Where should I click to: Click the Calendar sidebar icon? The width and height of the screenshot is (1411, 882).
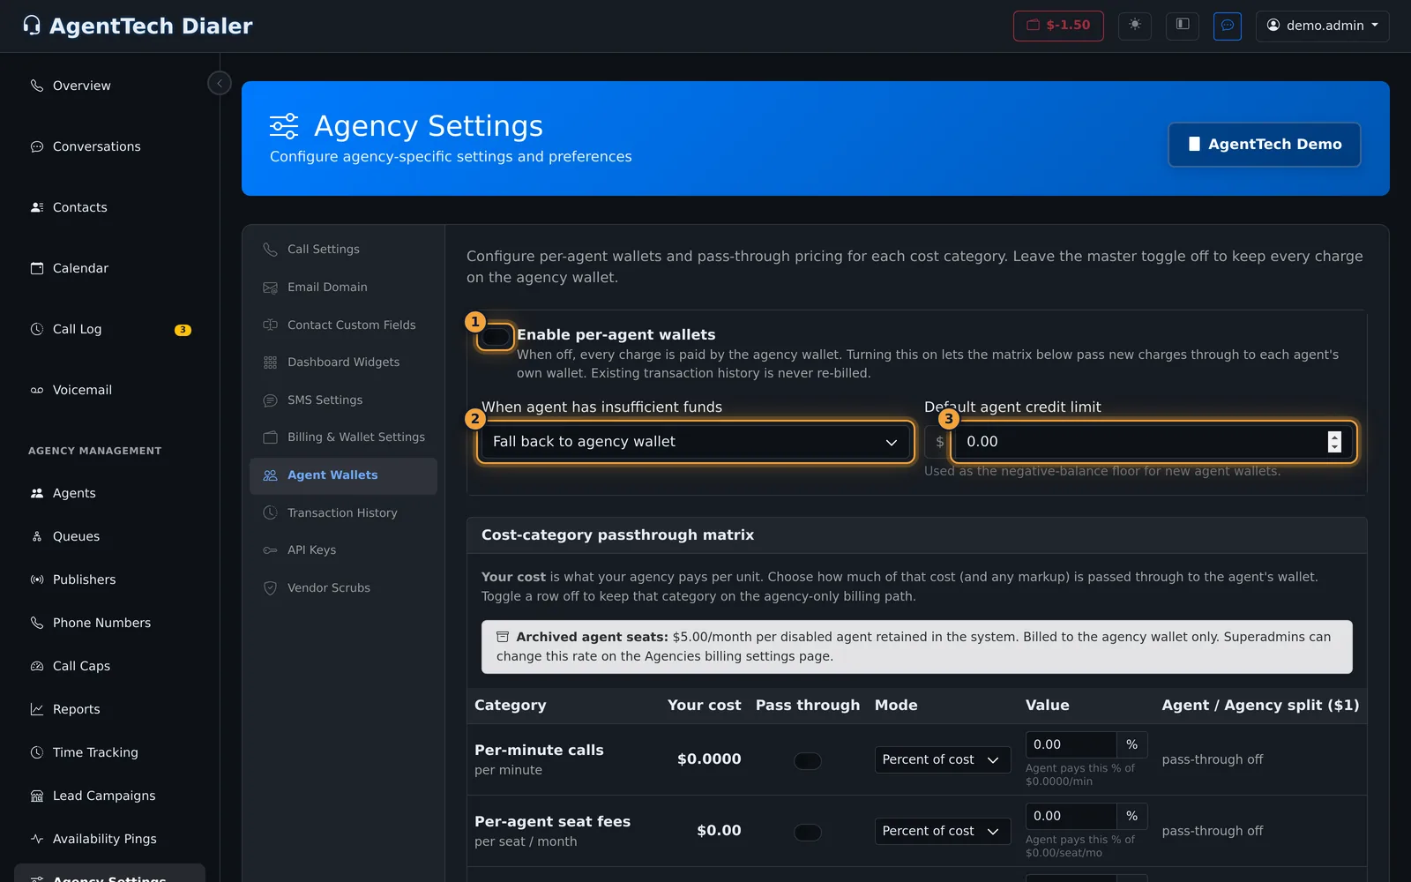pos(37,268)
